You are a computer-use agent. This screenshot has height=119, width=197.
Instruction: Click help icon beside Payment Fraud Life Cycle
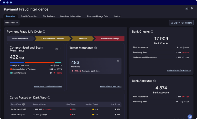[44, 32]
